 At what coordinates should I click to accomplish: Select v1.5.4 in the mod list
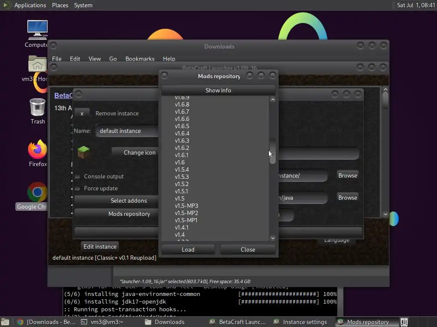pyautogui.click(x=182, y=169)
